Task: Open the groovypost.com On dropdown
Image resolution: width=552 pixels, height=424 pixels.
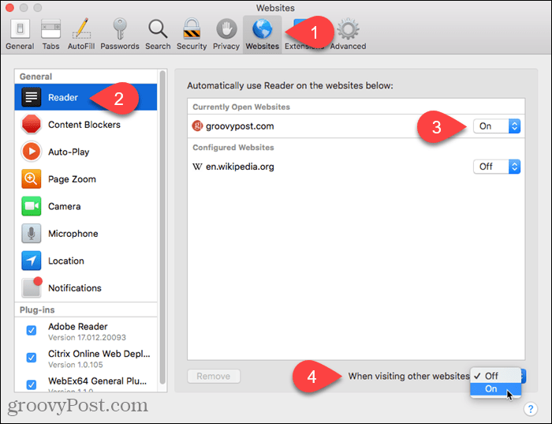Action: 497,126
